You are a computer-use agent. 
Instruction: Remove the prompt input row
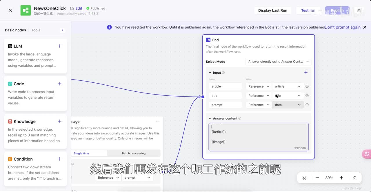click(307, 105)
